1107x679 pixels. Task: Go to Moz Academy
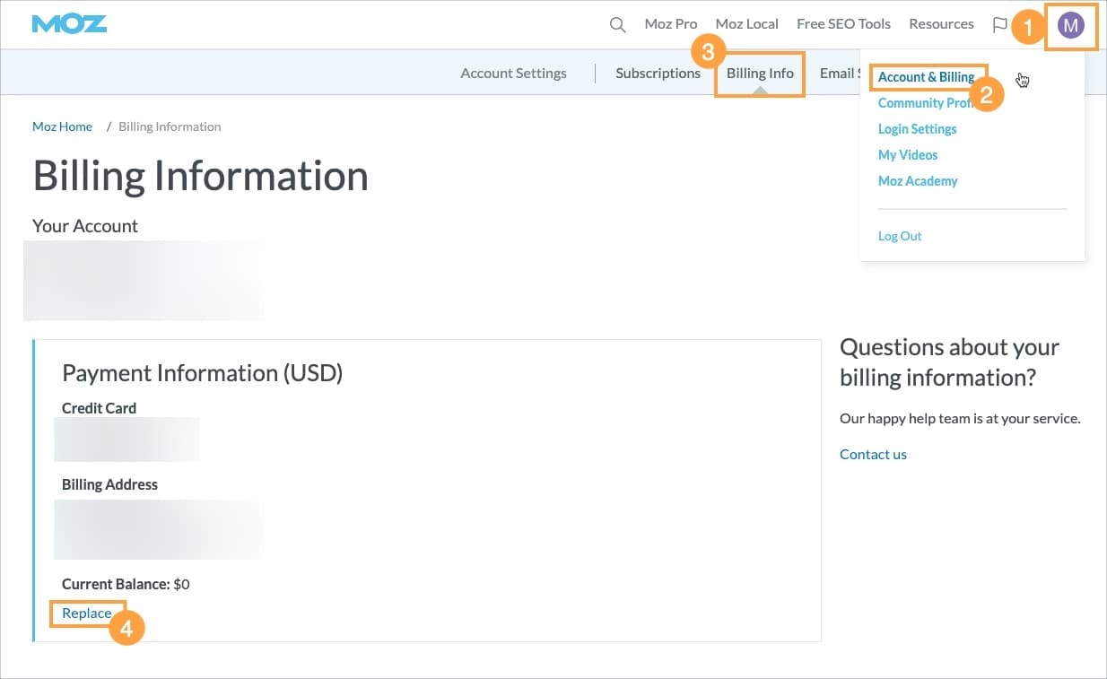(x=918, y=180)
